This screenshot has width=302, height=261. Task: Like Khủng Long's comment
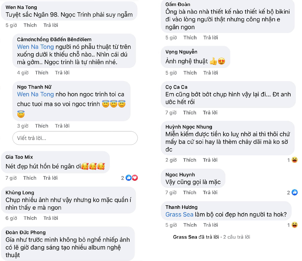coord(30,218)
